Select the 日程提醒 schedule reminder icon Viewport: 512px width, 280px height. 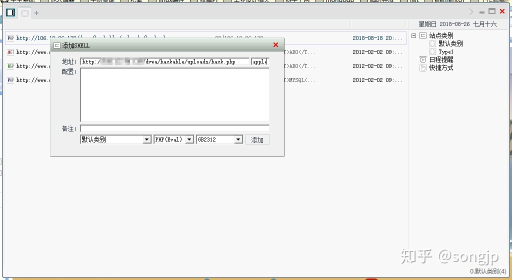click(423, 59)
